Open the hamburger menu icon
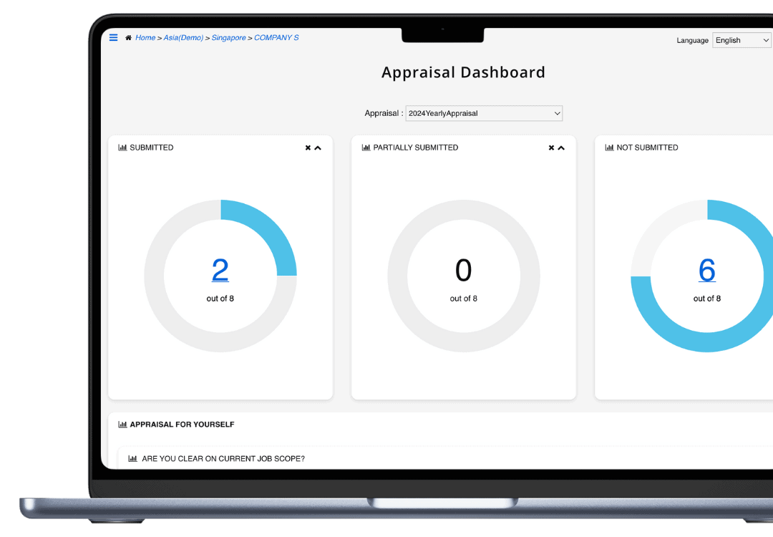Screen dimensions: 773x537 coord(113,37)
